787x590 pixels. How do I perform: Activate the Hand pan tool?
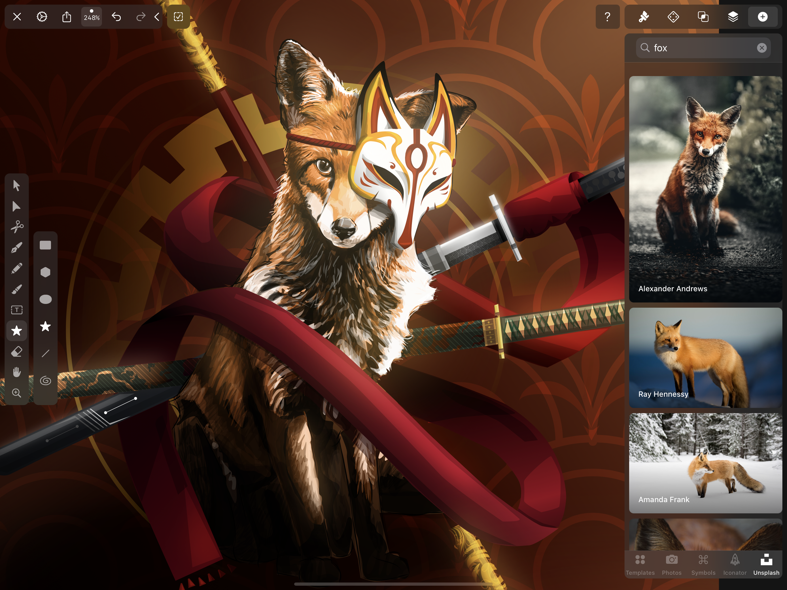pyautogui.click(x=17, y=372)
